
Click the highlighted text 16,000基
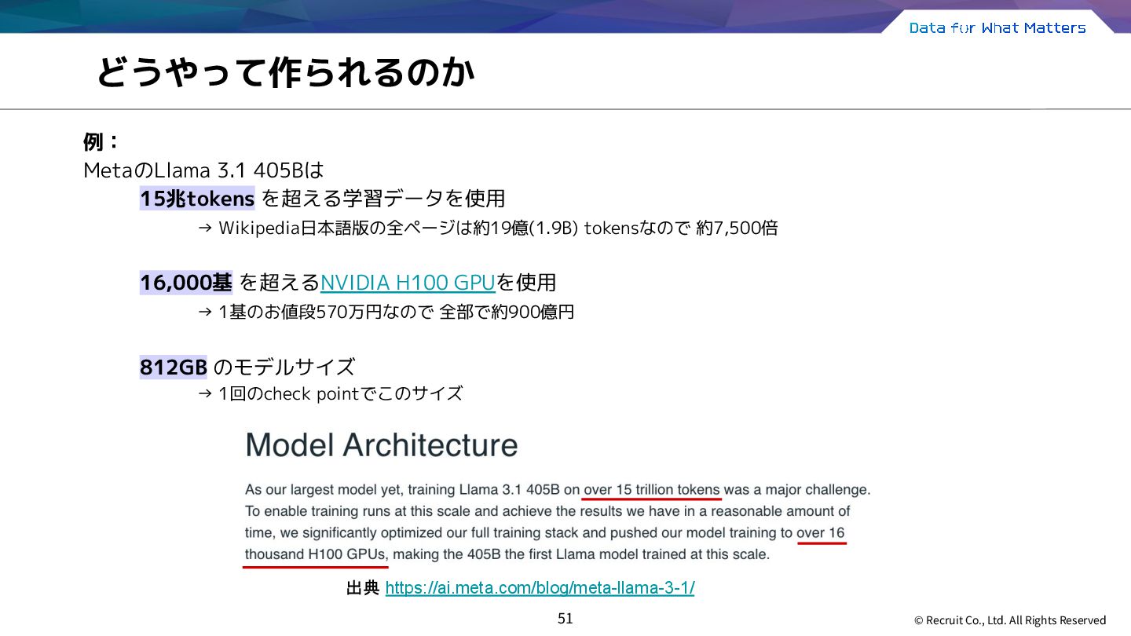186,282
